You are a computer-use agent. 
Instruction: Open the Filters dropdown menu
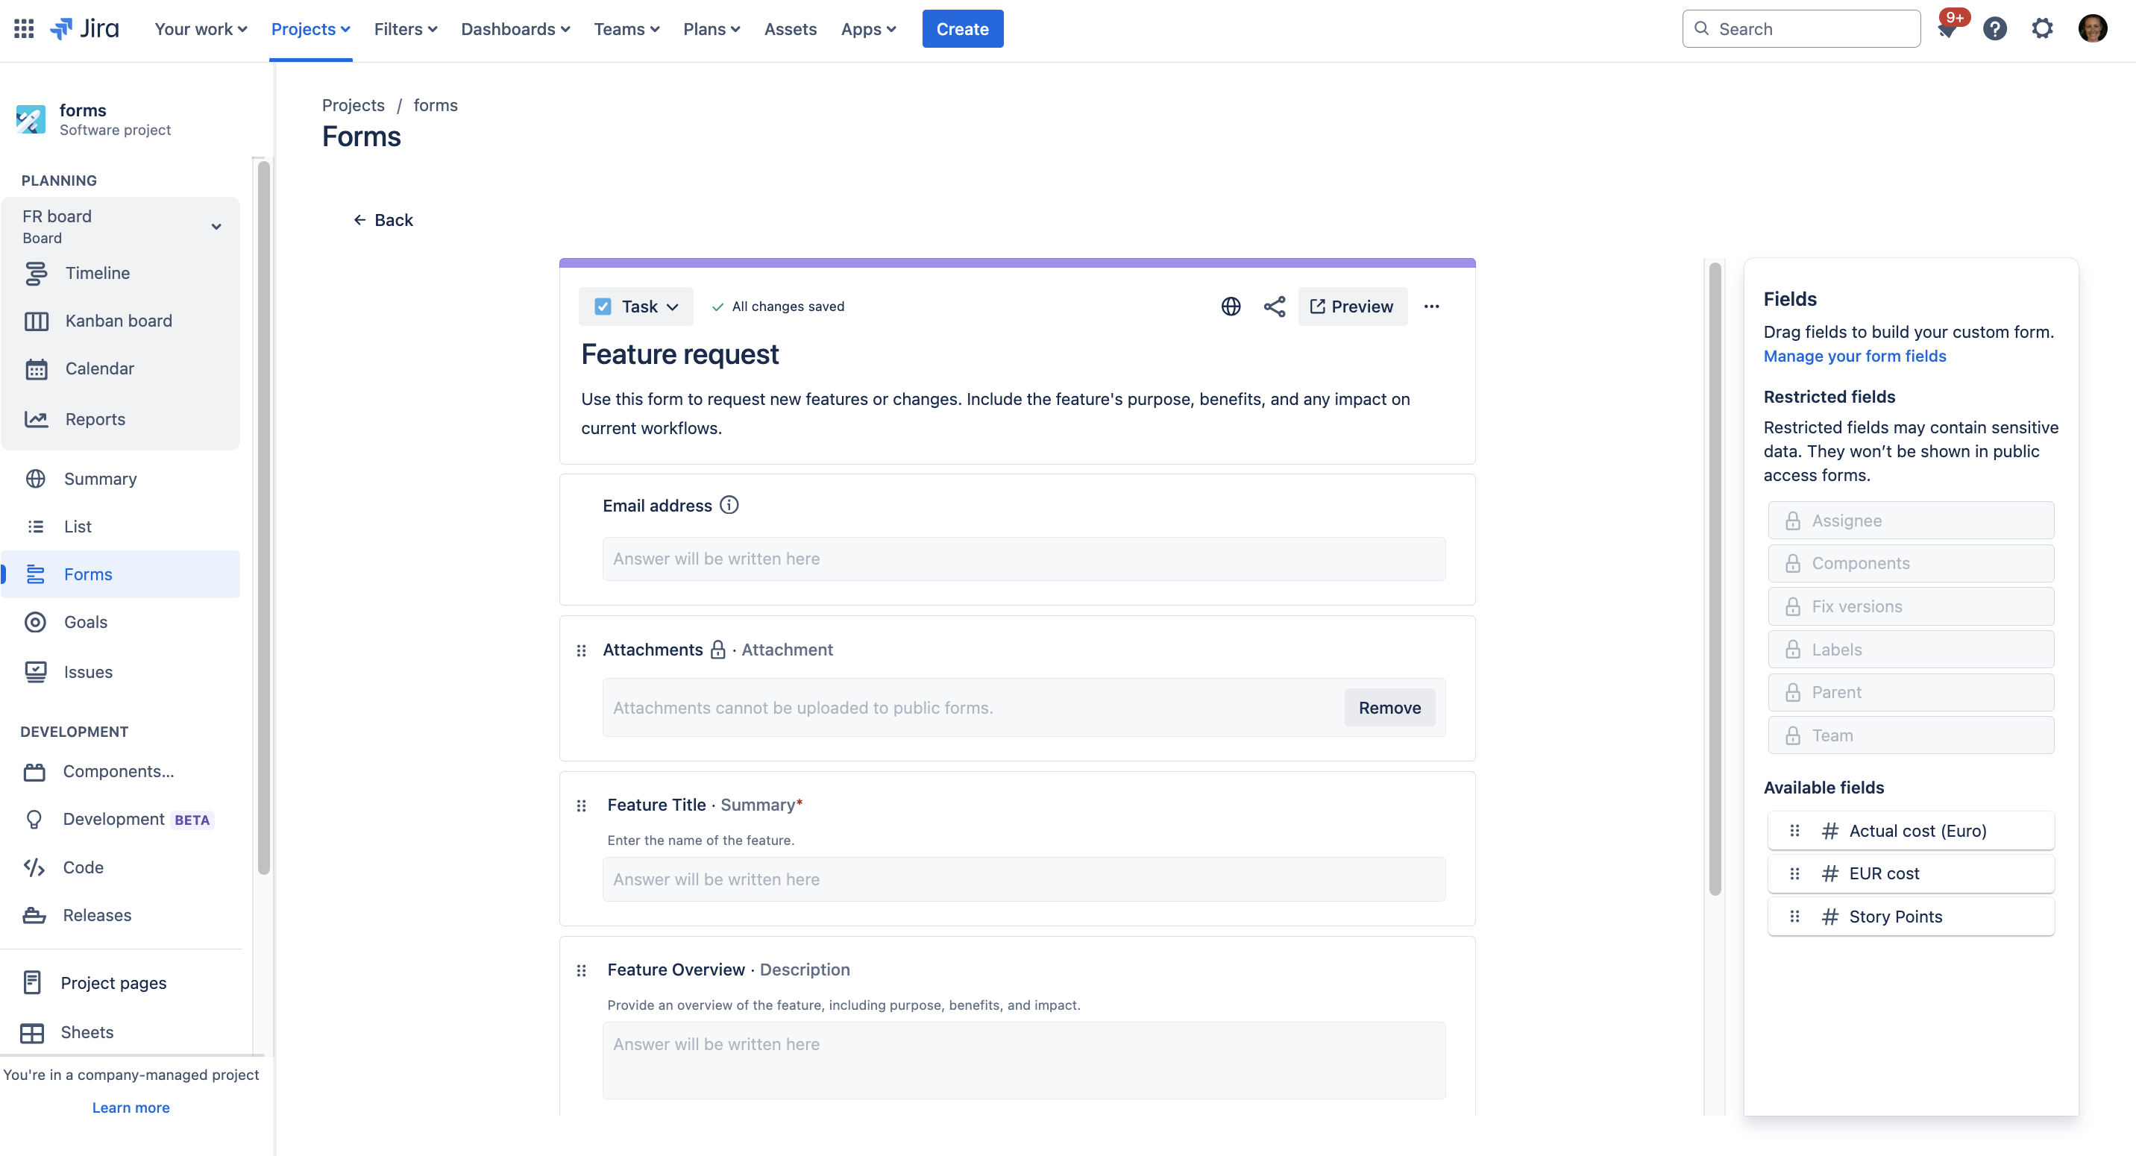[x=406, y=29]
